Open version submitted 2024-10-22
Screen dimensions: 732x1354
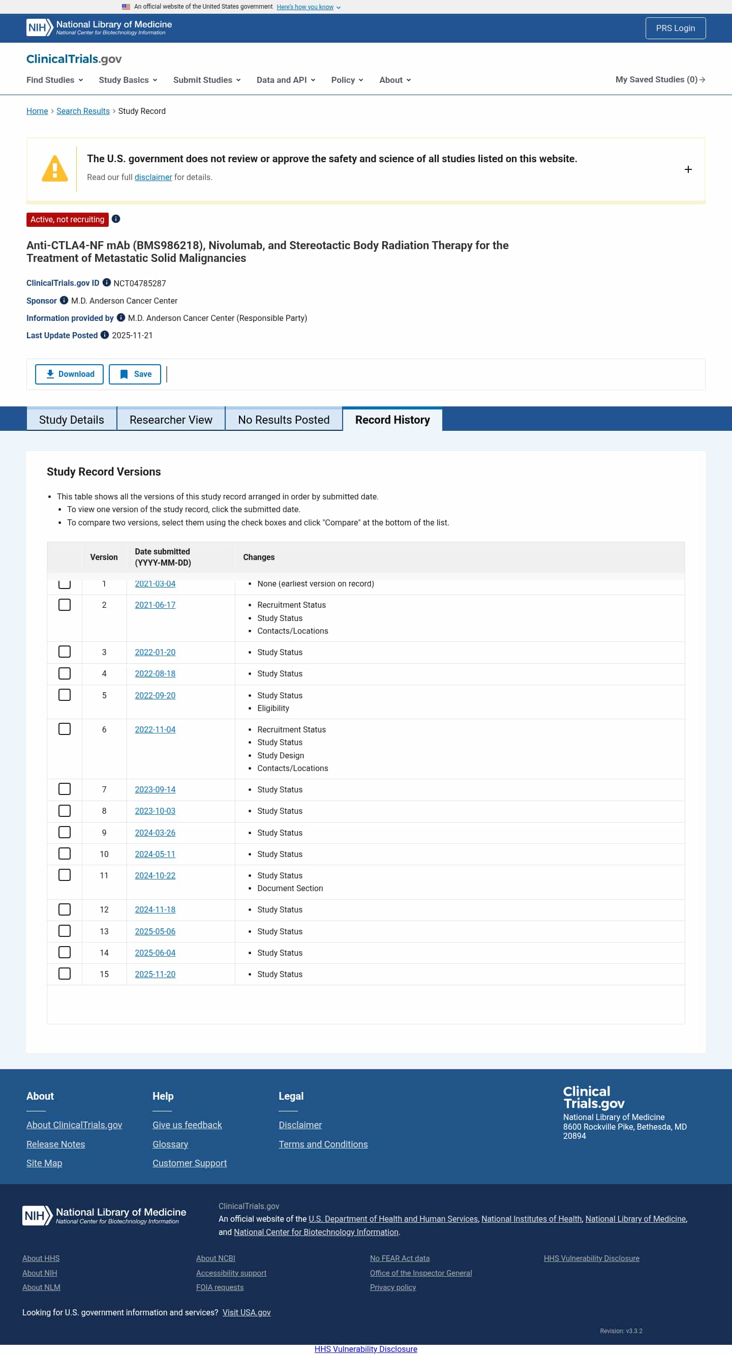click(x=155, y=875)
